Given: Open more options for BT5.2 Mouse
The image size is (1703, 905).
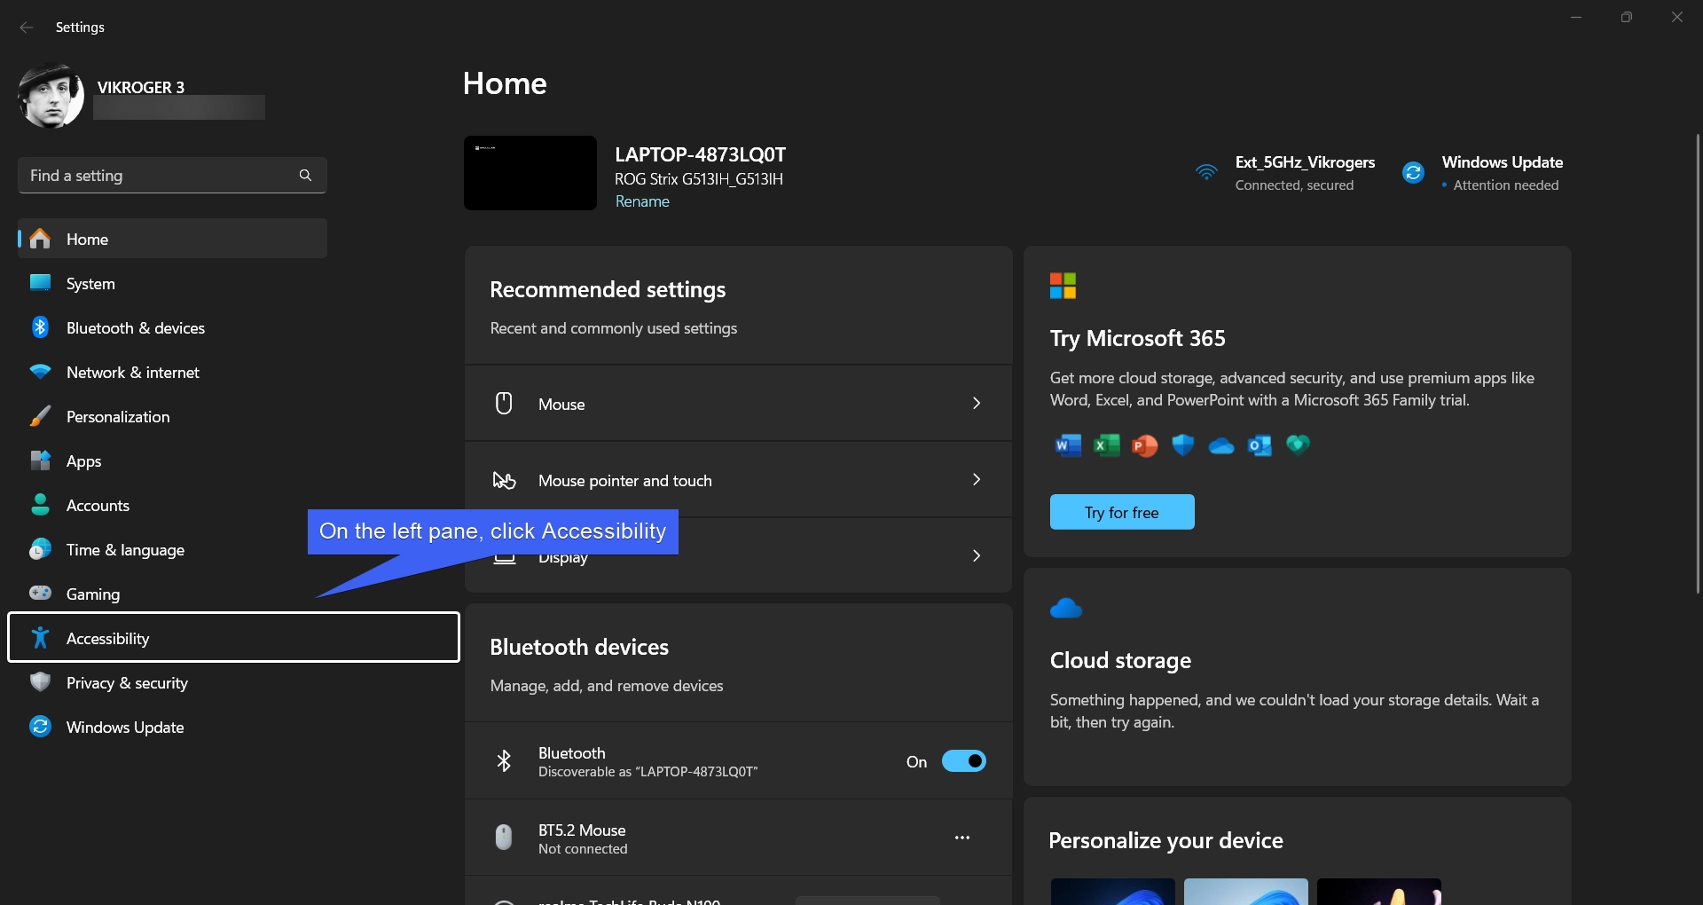Looking at the screenshot, I should pos(962,838).
